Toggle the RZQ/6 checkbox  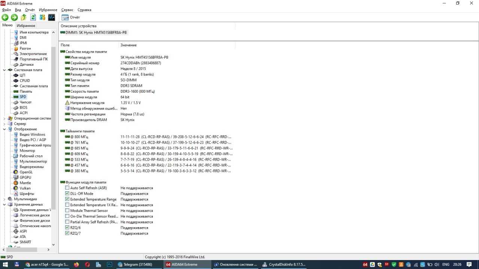[x=67, y=228]
